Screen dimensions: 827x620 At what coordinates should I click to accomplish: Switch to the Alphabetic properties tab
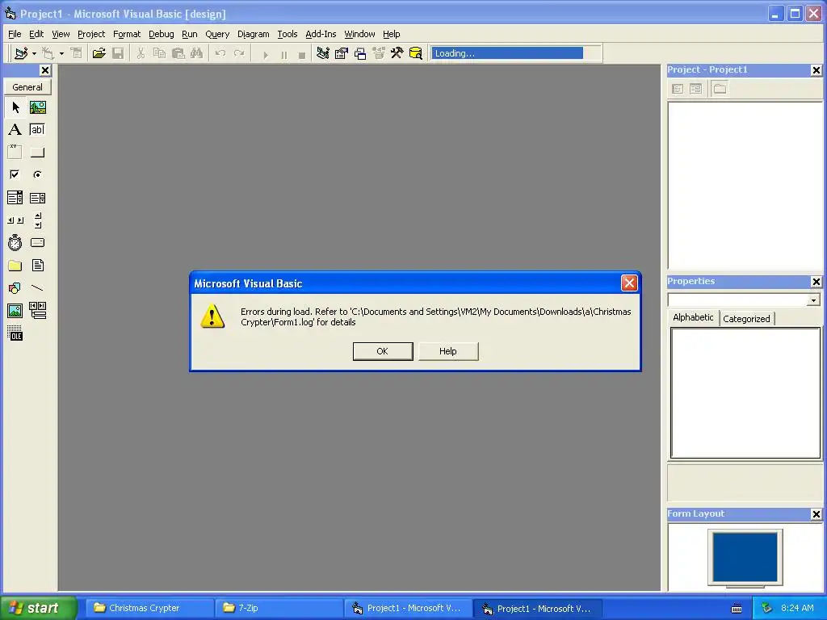pyautogui.click(x=693, y=317)
